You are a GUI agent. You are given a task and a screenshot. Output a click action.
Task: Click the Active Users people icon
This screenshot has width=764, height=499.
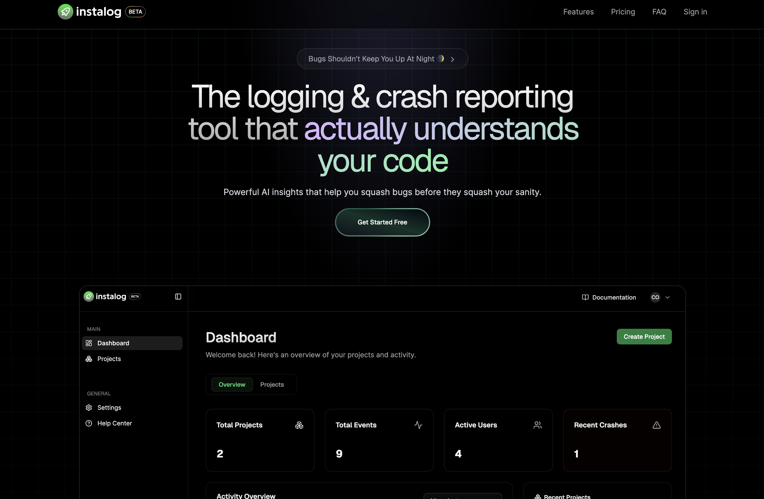(x=537, y=425)
